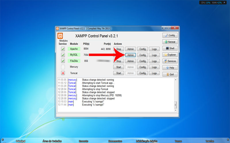Open the Documentos dock tab
Viewport: 230px width, 143px height.
pos(115,141)
